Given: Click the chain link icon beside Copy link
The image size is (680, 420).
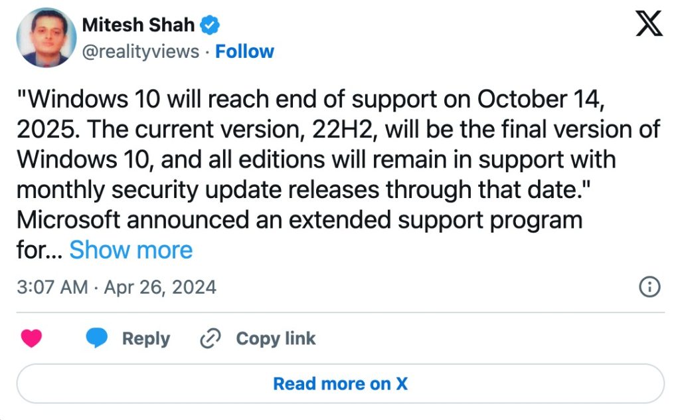Looking at the screenshot, I should [211, 338].
